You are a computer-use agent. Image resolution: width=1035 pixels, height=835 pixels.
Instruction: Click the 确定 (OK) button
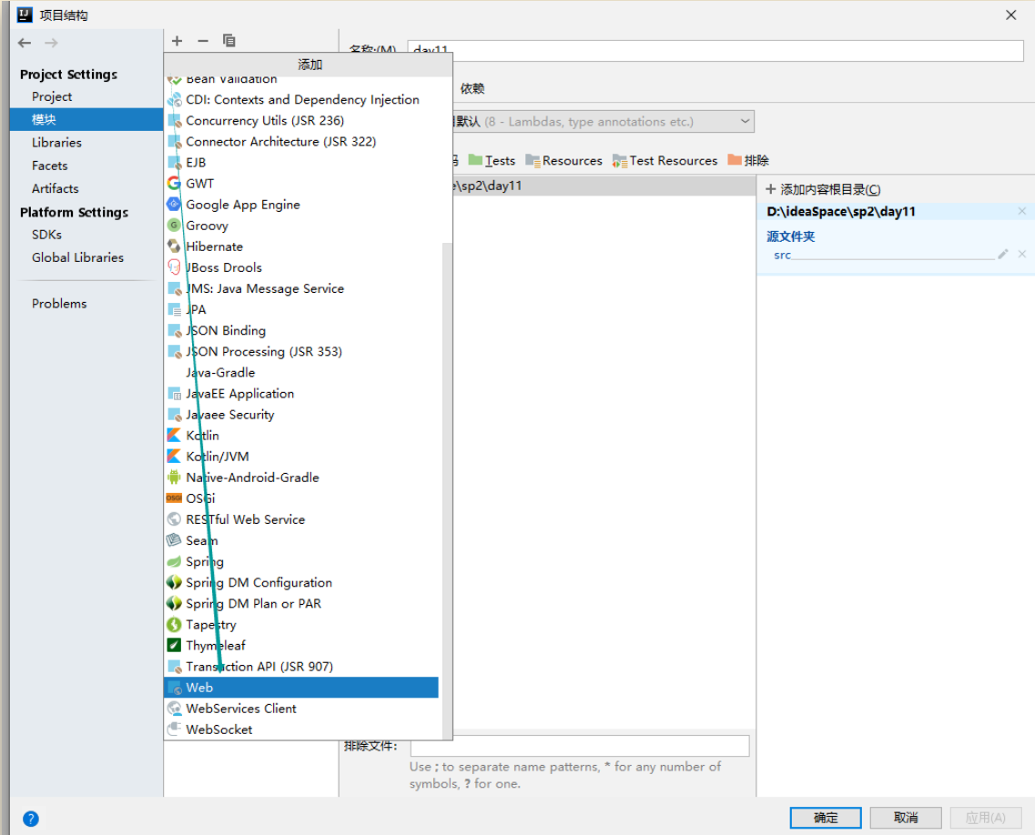coord(825,818)
